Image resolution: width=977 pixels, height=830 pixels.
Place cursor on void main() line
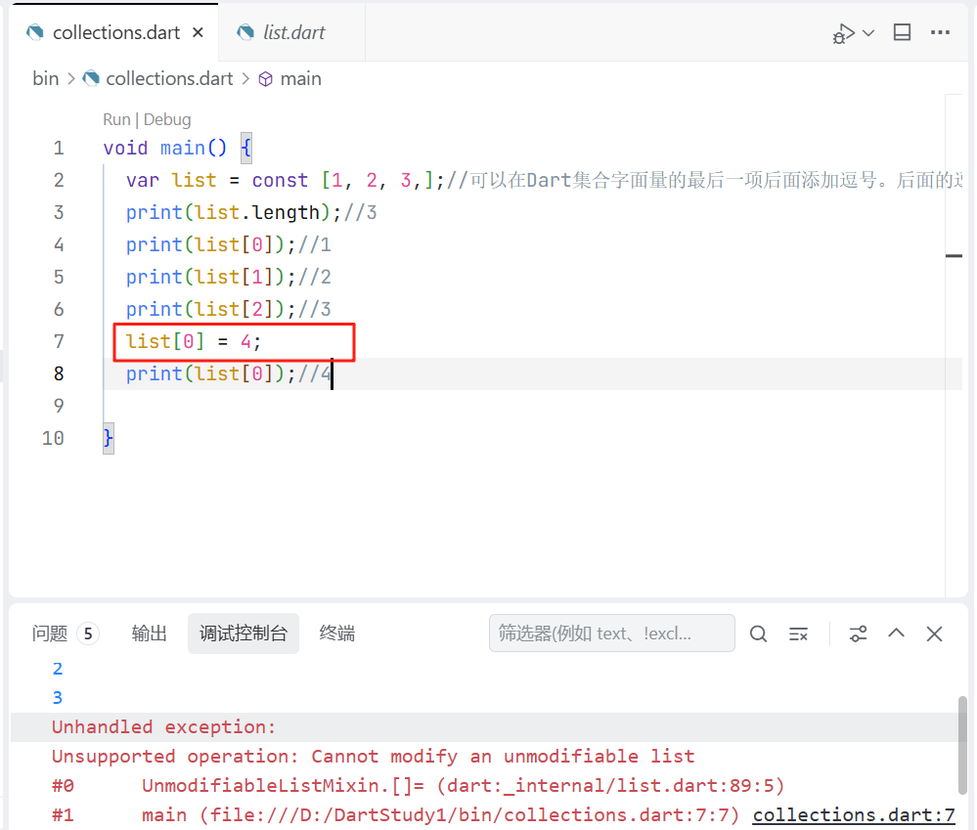177,148
